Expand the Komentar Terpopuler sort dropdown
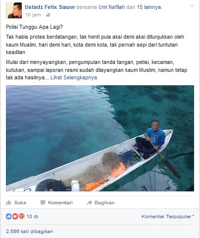The width and height of the screenshot is (200, 238). (168, 217)
